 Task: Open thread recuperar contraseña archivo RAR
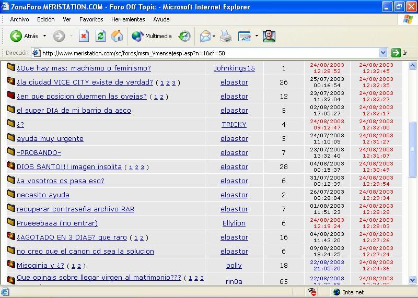(75, 209)
